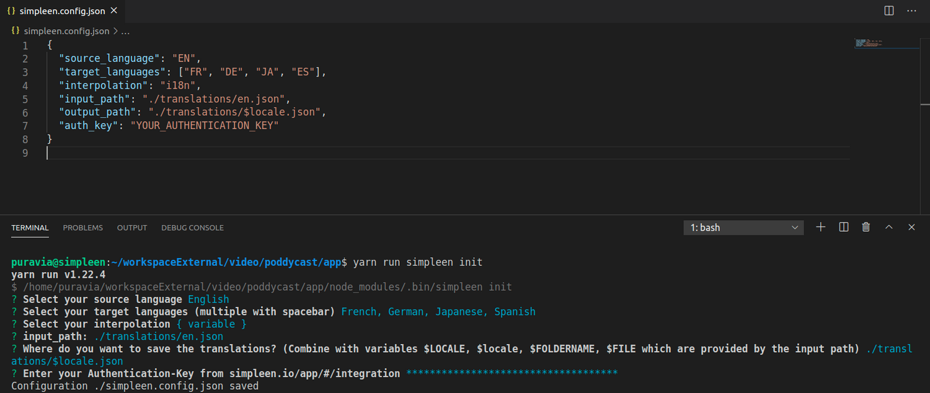Screen dimensions: 930x393
Task: Kill the terminal with the trash icon
Action: (866, 227)
